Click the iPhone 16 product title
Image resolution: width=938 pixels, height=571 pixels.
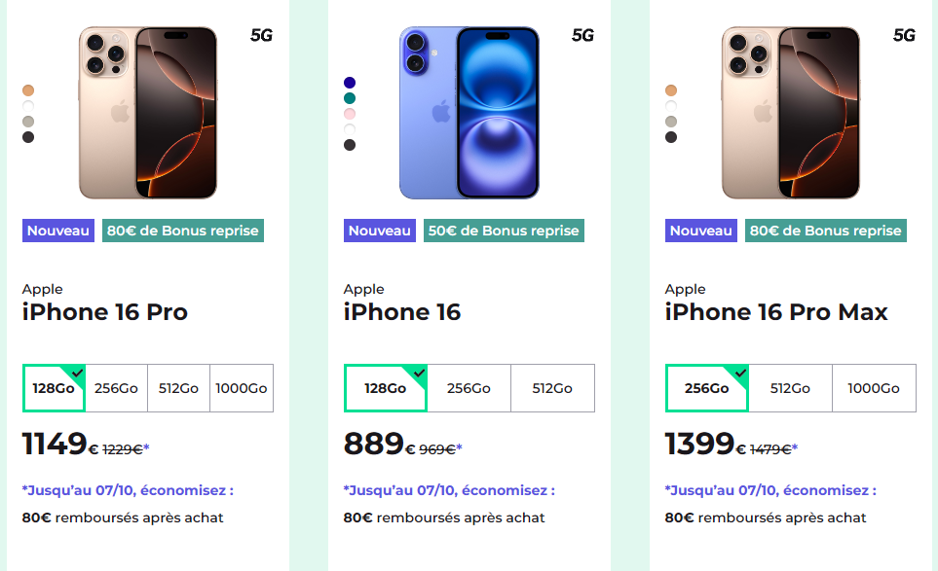coord(402,312)
